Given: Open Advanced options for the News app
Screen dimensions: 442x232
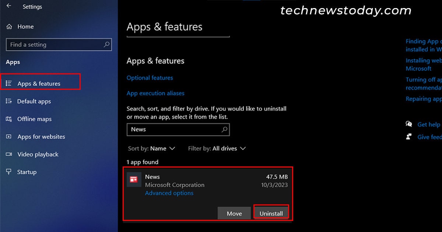Looking at the screenshot, I should pos(169,193).
